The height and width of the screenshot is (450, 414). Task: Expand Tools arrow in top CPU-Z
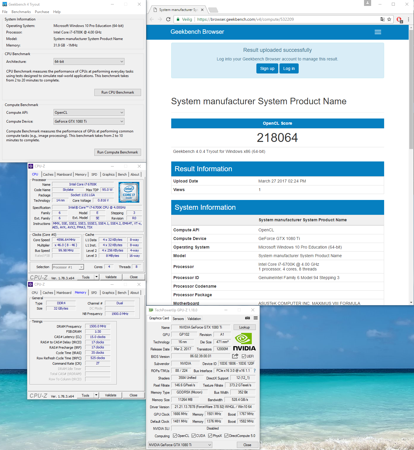96,277
